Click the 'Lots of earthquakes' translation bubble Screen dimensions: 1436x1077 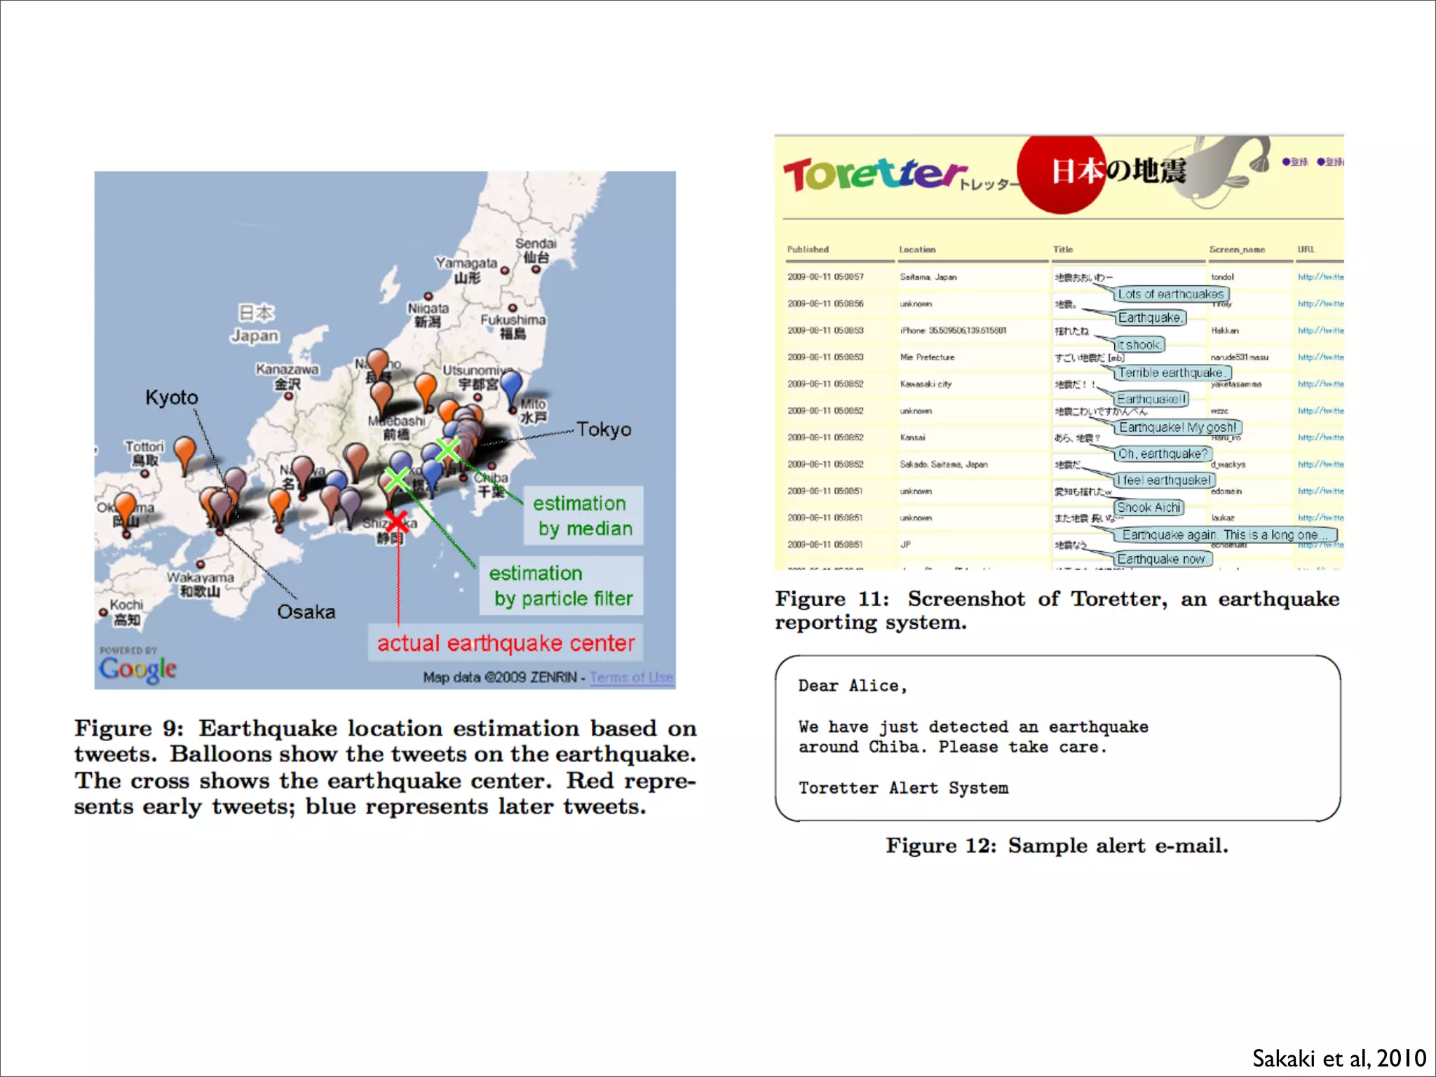[x=1171, y=294]
